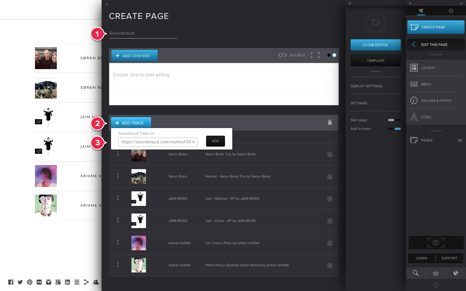
Task: Click the share arrow icon in footer
Action: click(x=86, y=282)
